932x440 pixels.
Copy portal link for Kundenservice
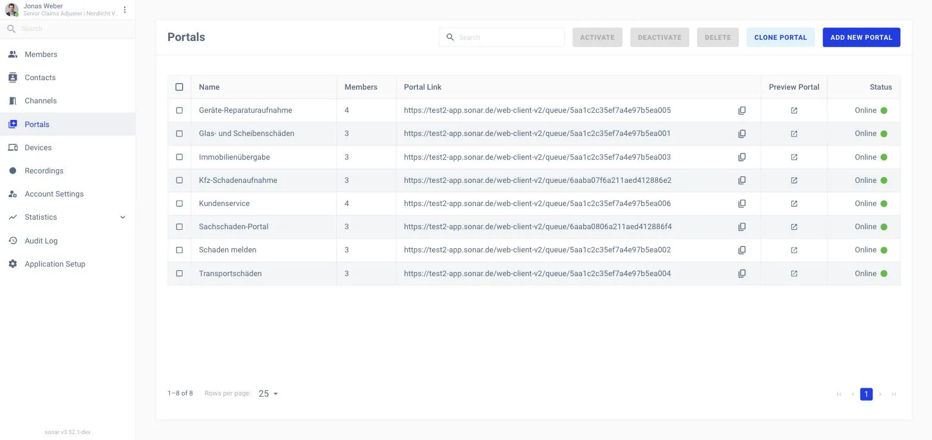point(742,204)
